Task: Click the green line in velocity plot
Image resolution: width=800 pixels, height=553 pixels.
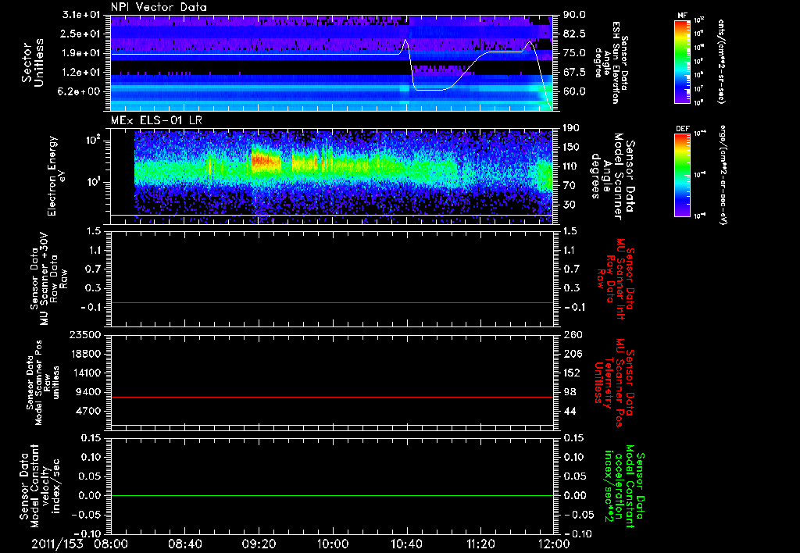Action: [x=332, y=495]
